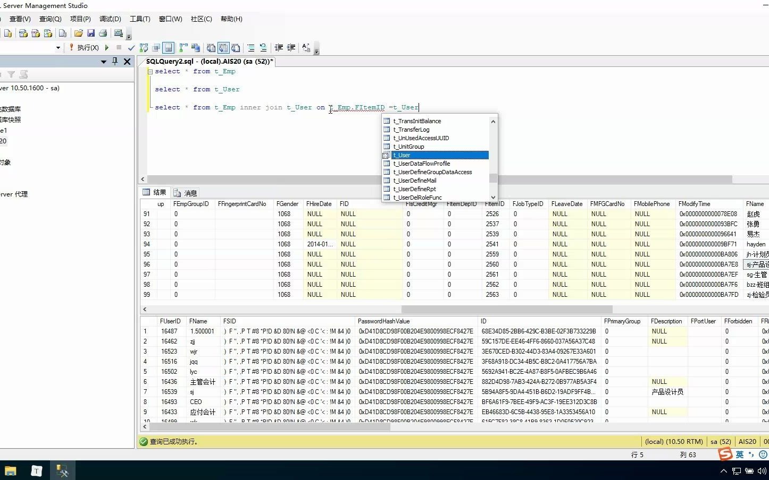Open the Activity Monitor icon
The height and width of the screenshot is (480, 769).
119,33
